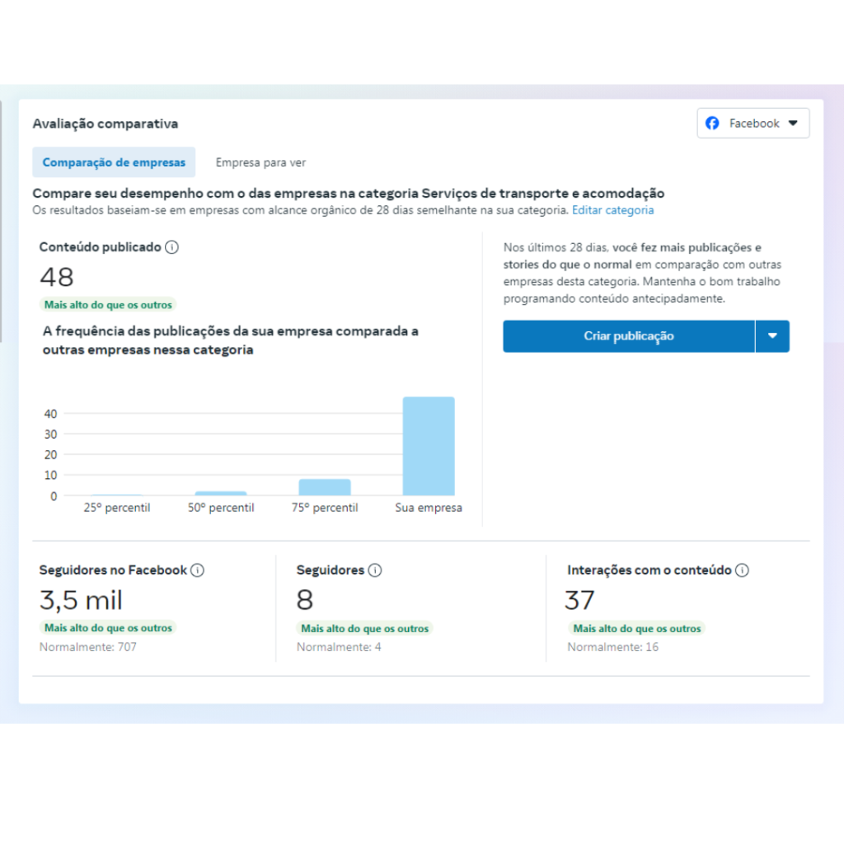Image resolution: width=844 pixels, height=844 pixels.
Task: Click info icon next to Seguidores no Facebook
Action: (197, 570)
